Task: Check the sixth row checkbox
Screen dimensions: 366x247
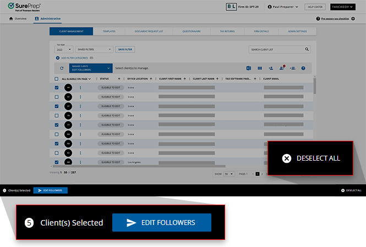Action: point(57,134)
